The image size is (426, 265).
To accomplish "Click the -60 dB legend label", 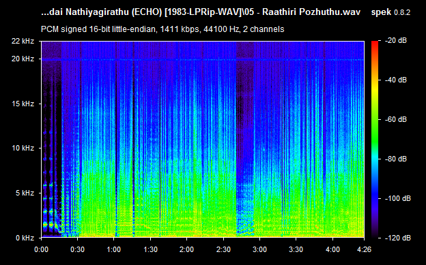I will pos(396,119).
